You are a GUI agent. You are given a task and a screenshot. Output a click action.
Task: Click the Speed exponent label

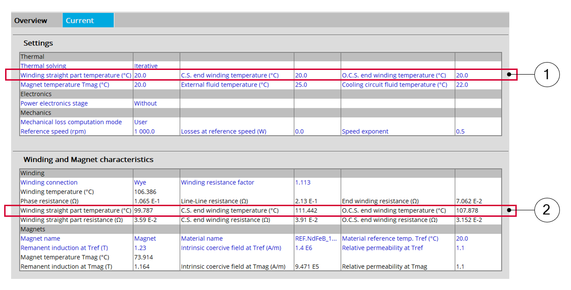click(x=365, y=131)
